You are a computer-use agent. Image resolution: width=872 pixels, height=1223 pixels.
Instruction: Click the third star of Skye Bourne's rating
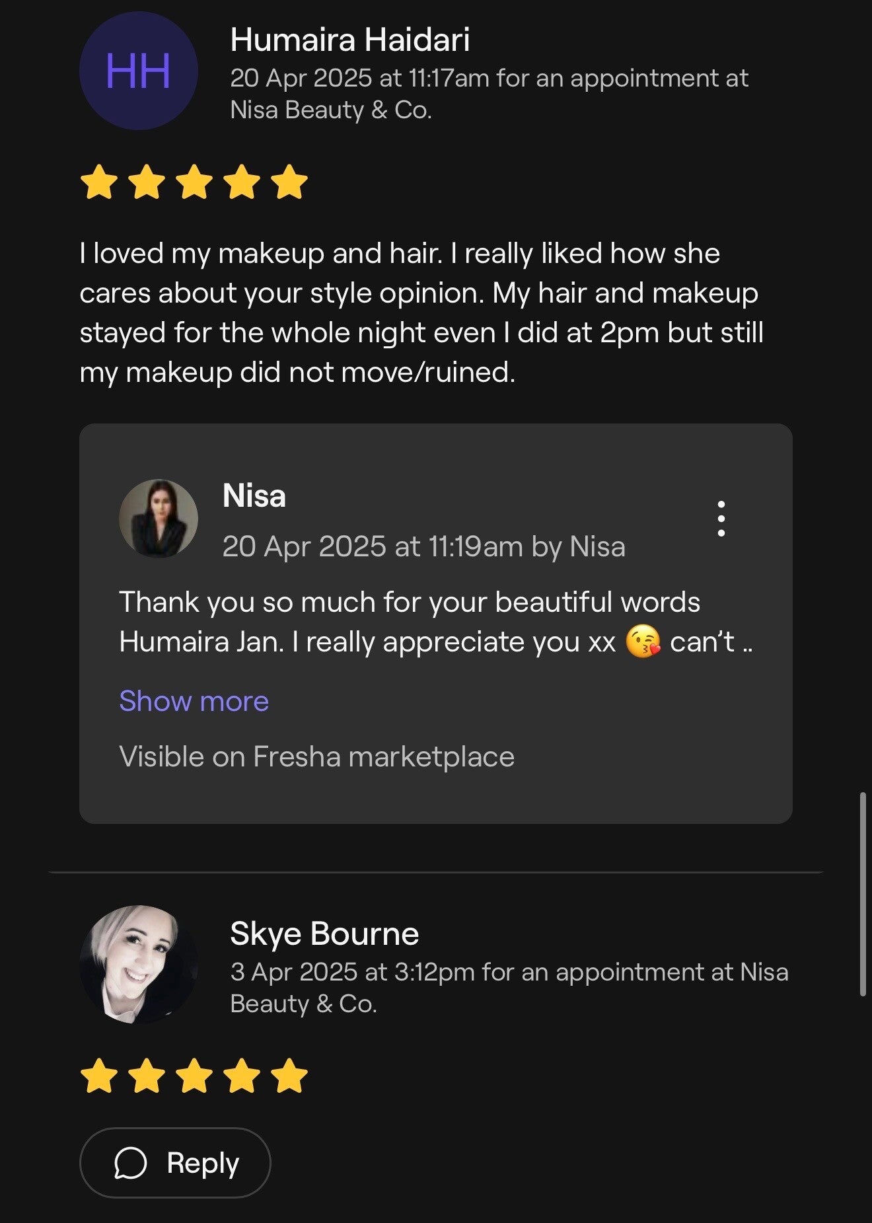[194, 1076]
